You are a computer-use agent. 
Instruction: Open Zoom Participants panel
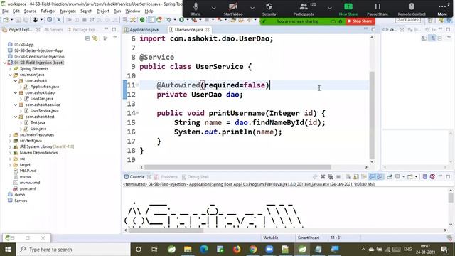pyautogui.click(x=304, y=9)
